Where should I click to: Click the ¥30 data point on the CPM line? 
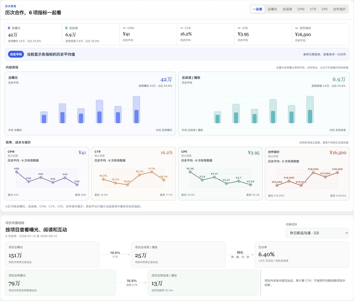(77, 185)
